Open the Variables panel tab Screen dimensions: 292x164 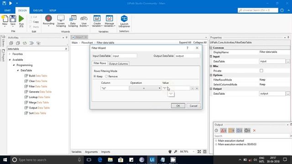(x=77, y=152)
